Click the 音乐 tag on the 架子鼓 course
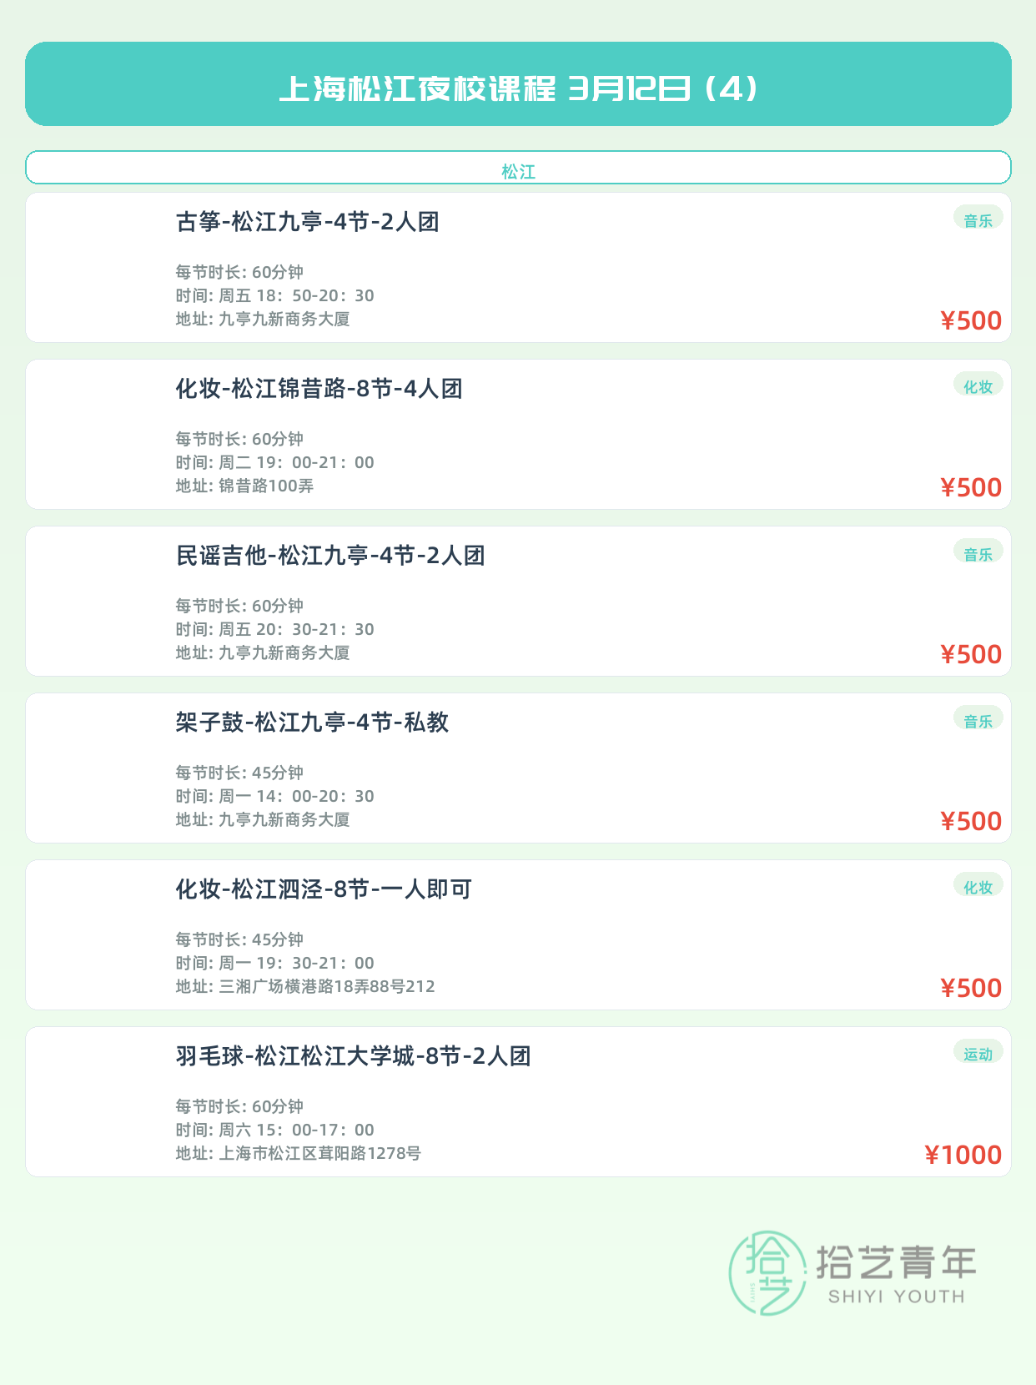 coord(978,721)
